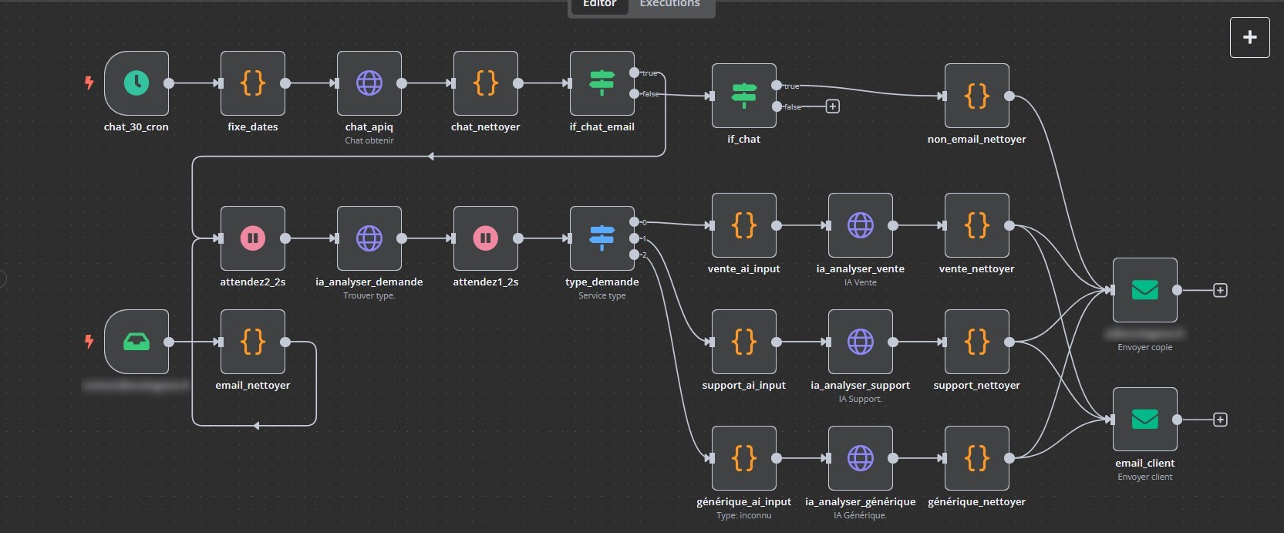Click the 'IA Support.' subtitle text
This screenshot has width=1284, height=533.
point(861,399)
